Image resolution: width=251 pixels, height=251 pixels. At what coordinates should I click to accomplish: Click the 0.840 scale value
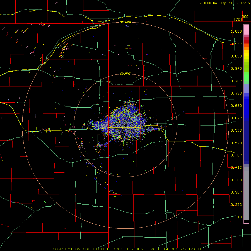point(236,69)
